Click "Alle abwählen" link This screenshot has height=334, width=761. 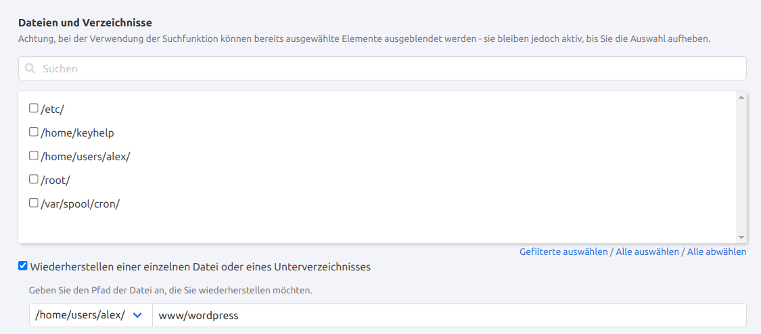[x=716, y=252]
